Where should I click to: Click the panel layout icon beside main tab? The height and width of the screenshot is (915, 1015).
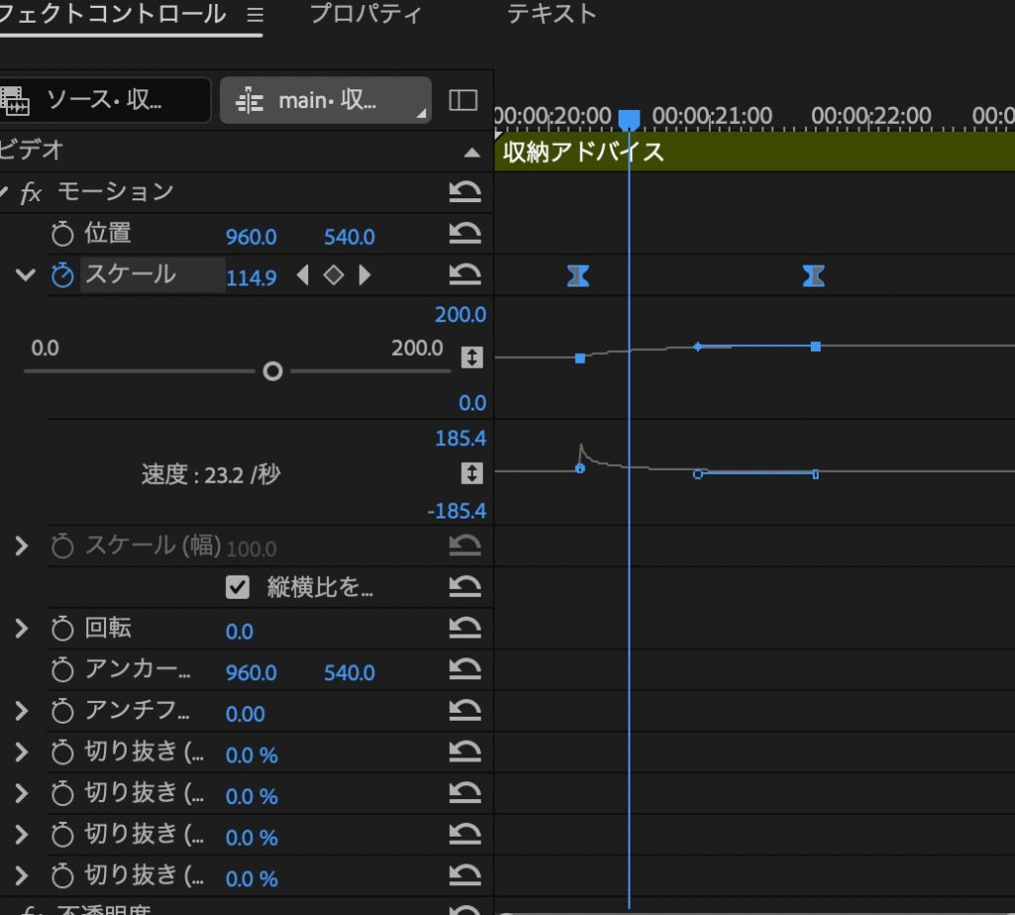pyautogui.click(x=463, y=100)
